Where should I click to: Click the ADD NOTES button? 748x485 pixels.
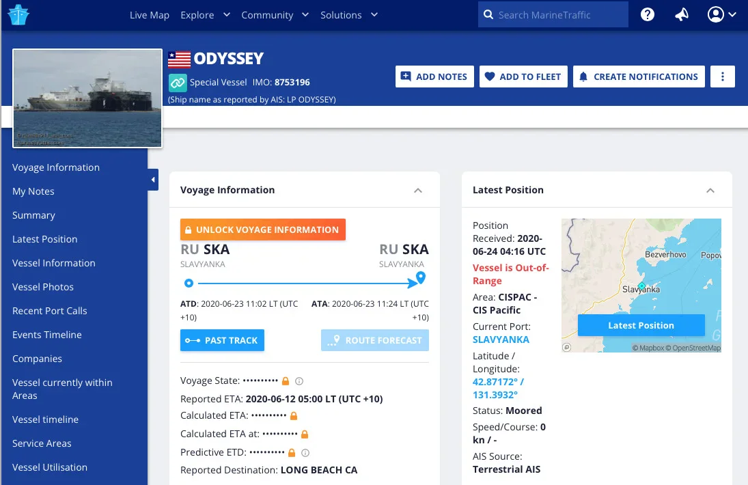coord(434,77)
